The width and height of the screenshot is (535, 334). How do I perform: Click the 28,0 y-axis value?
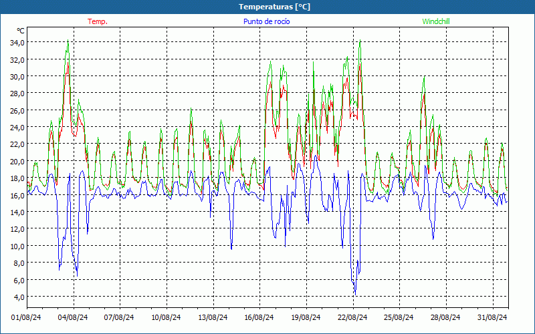click(x=17, y=94)
